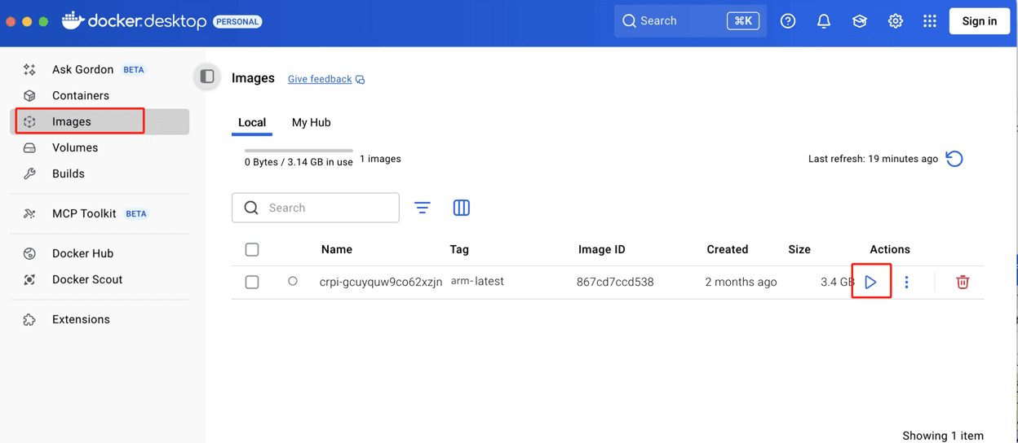Viewport: 1018px width, 443px height.
Task: Click the Sign in button
Action: (980, 21)
